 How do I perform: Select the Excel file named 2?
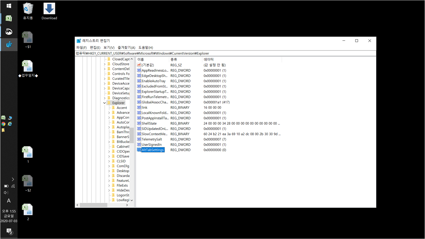tap(28, 212)
